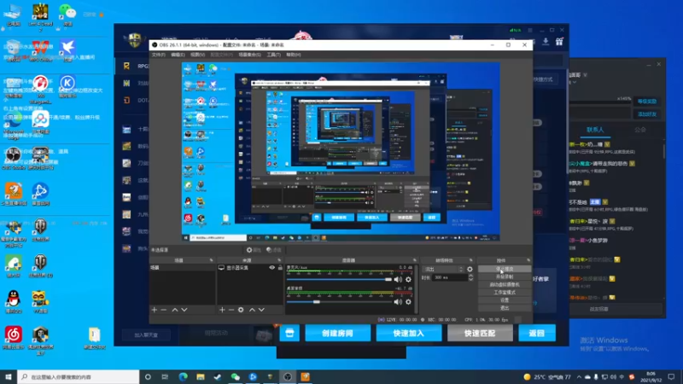
Task: Open the 文件(F) menu in OBS
Action: (x=159, y=55)
